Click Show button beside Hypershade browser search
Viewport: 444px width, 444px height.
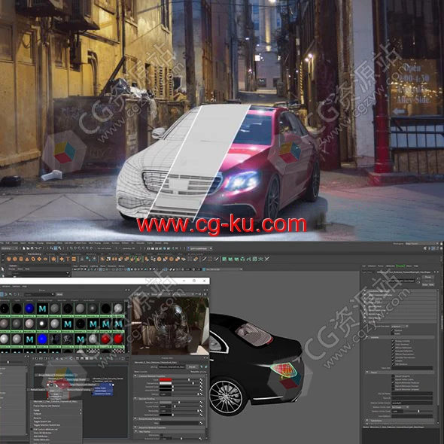tap(59, 294)
